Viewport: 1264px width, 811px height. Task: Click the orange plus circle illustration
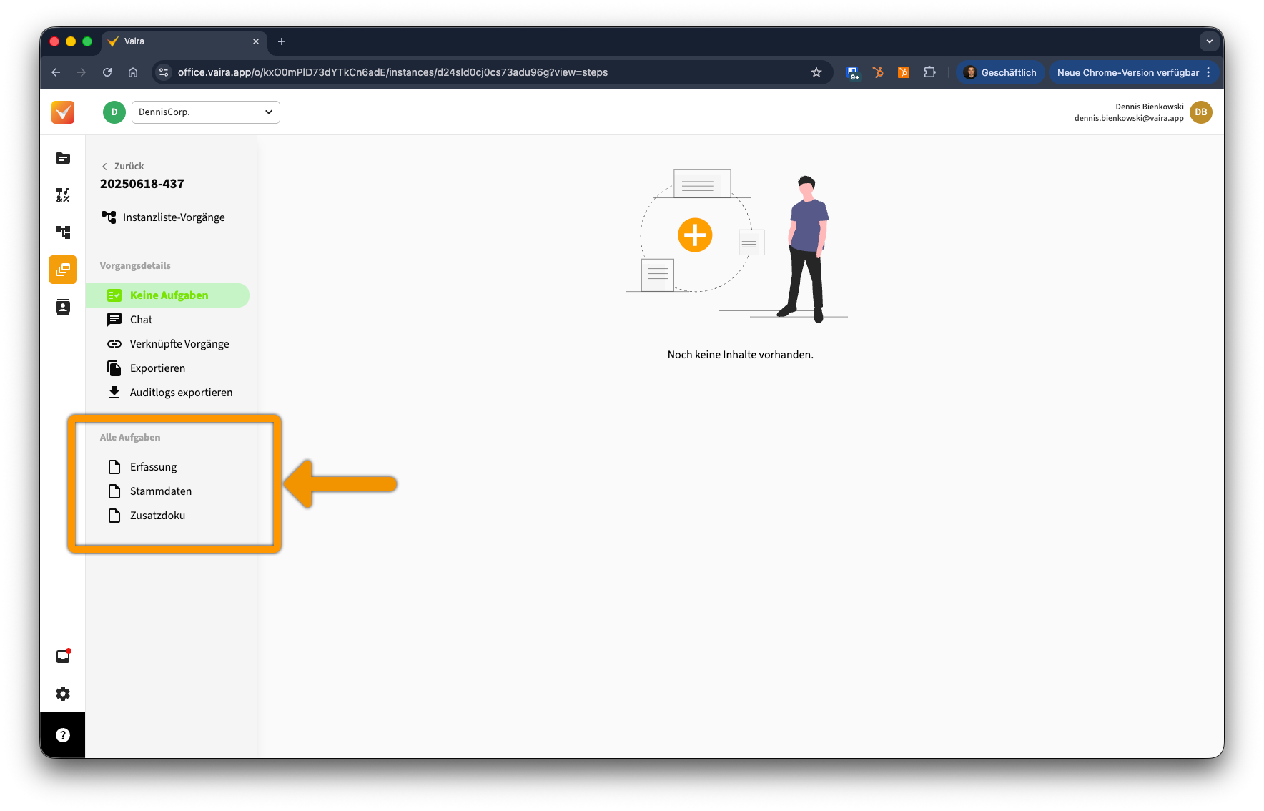(x=695, y=235)
